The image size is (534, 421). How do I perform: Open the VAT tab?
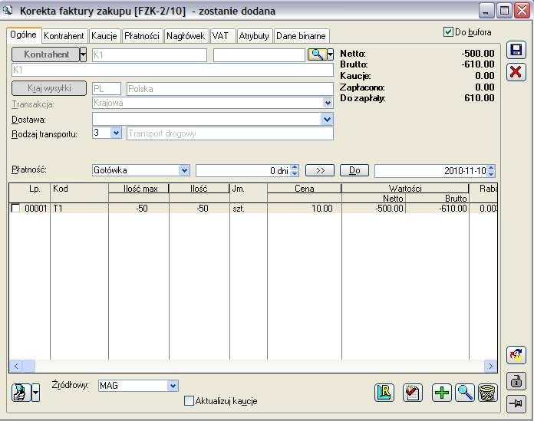click(x=222, y=36)
